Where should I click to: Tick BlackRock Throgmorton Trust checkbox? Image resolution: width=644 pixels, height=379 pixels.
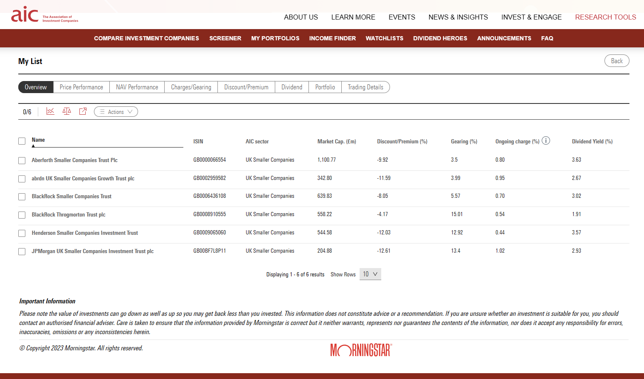tap(22, 215)
